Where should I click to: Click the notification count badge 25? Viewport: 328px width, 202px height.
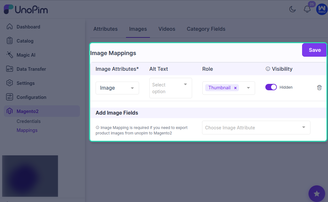(x=312, y=4)
